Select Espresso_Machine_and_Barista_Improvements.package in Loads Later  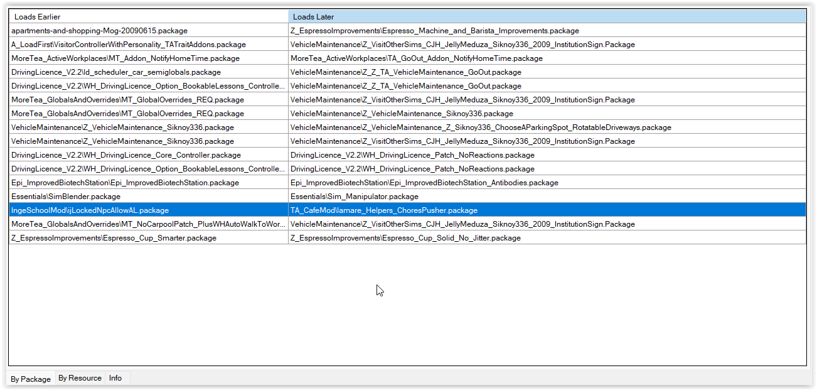tap(434, 31)
